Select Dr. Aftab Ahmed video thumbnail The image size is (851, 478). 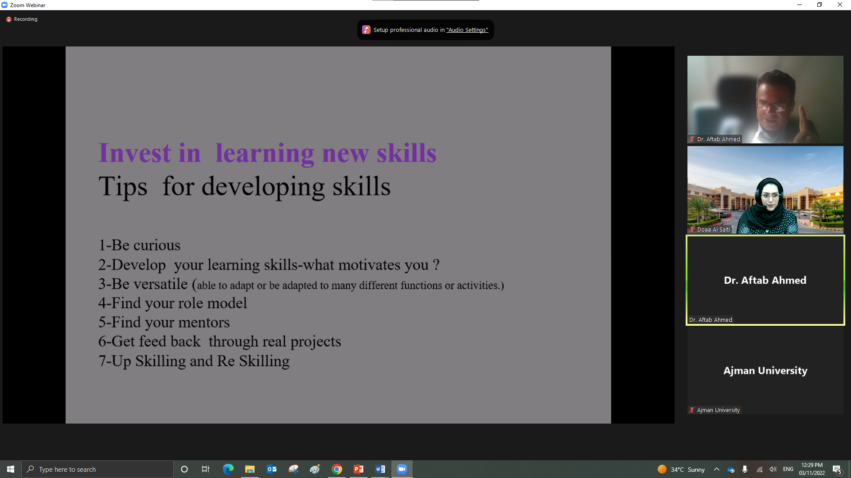click(765, 99)
